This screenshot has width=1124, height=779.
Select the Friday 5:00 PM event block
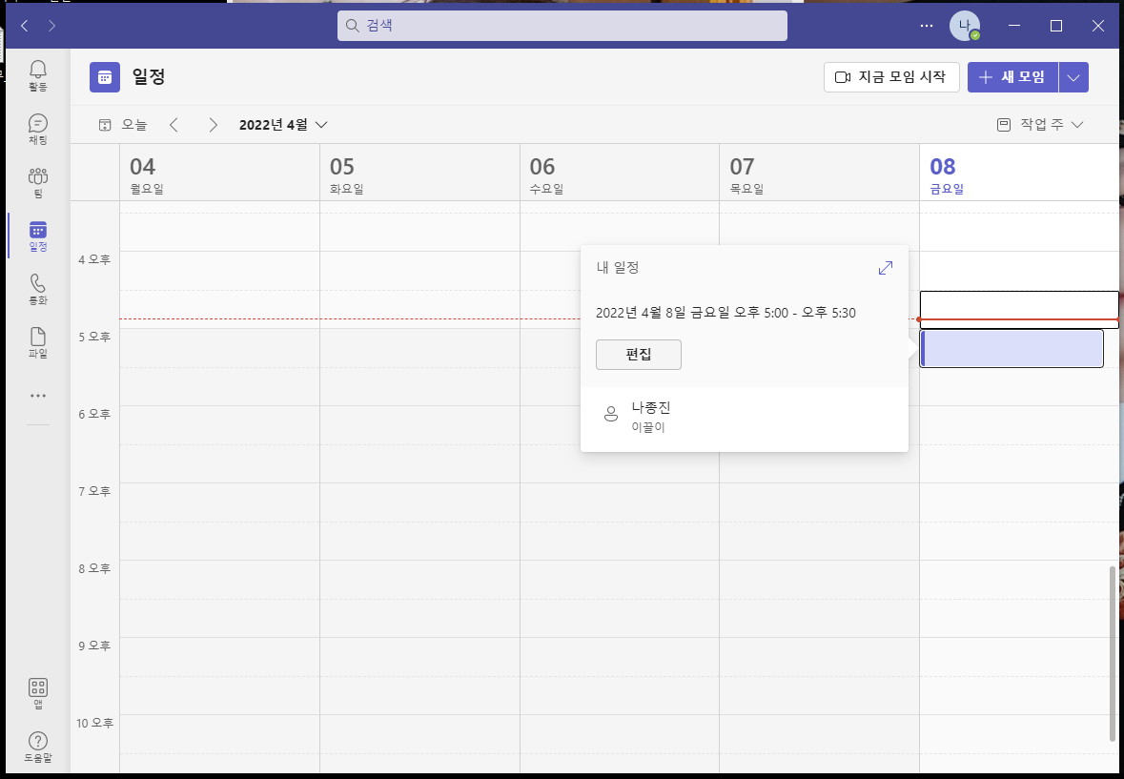(1012, 348)
